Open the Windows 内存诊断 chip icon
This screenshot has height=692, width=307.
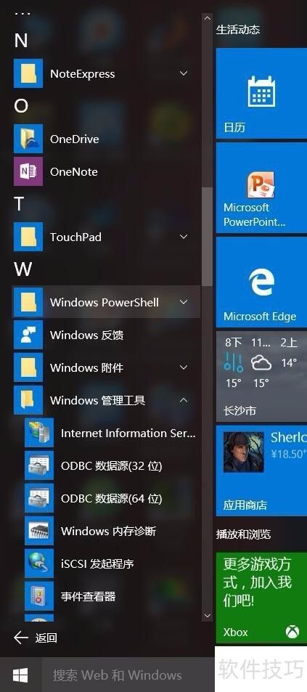point(38,531)
